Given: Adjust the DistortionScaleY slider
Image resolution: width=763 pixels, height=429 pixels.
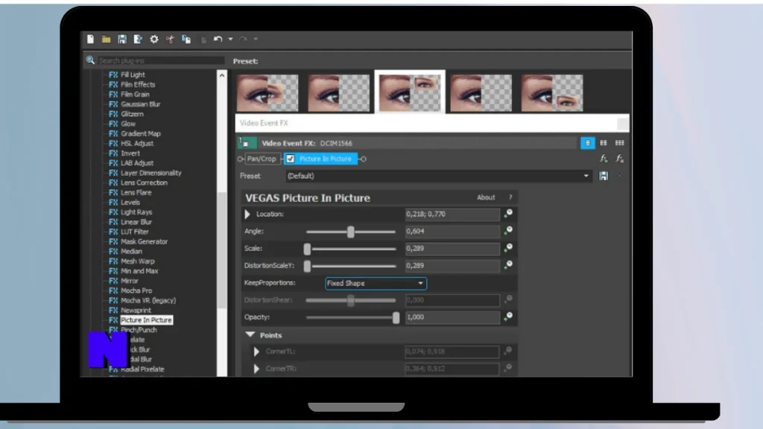Looking at the screenshot, I should pyautogui.click(x=351, y=266).
